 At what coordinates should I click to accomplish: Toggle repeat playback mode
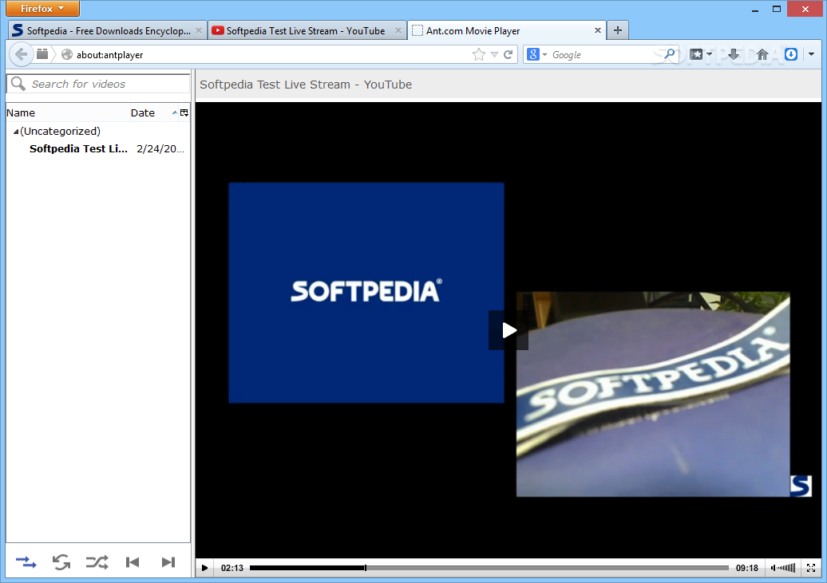(61, 562)
